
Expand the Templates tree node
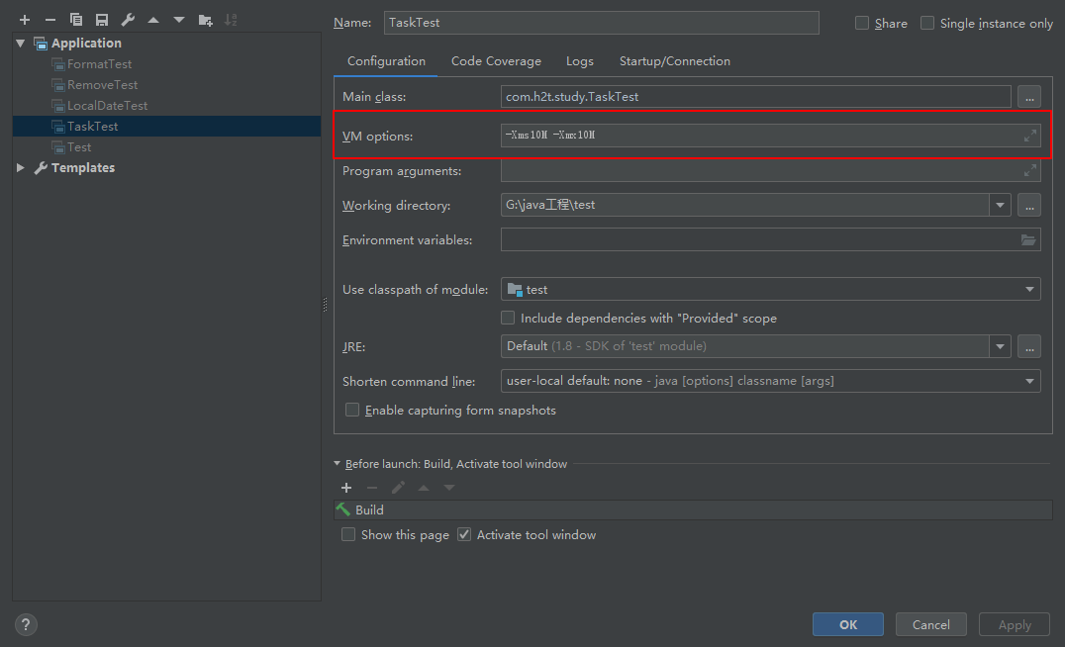[21, 168]
